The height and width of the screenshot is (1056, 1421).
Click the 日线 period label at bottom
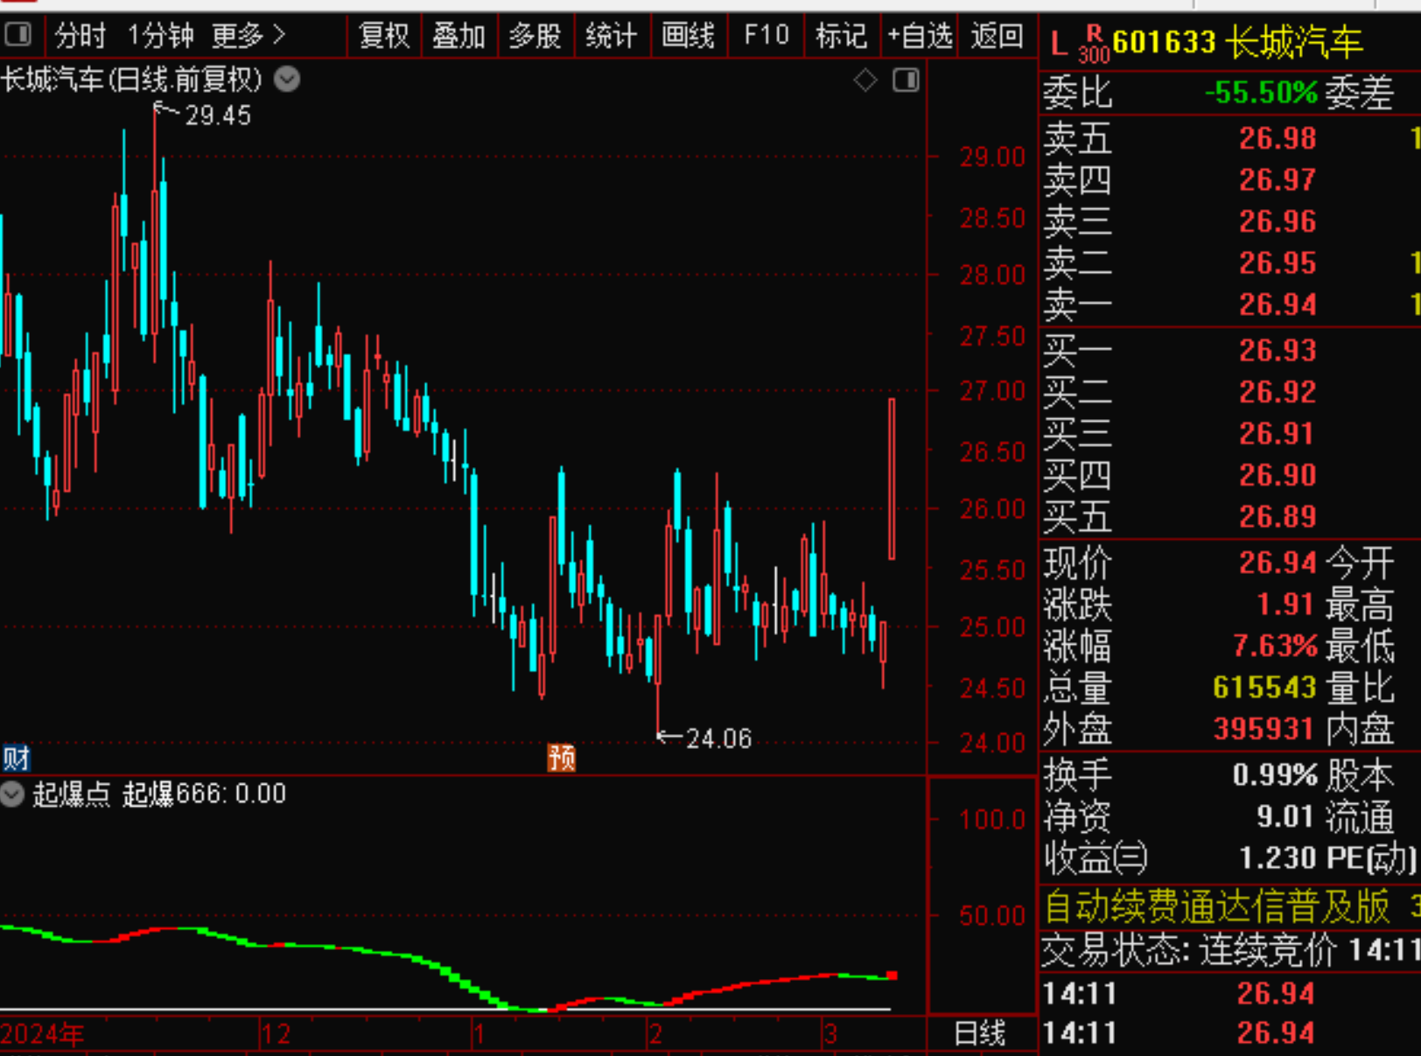click(x=979, y=1033)
